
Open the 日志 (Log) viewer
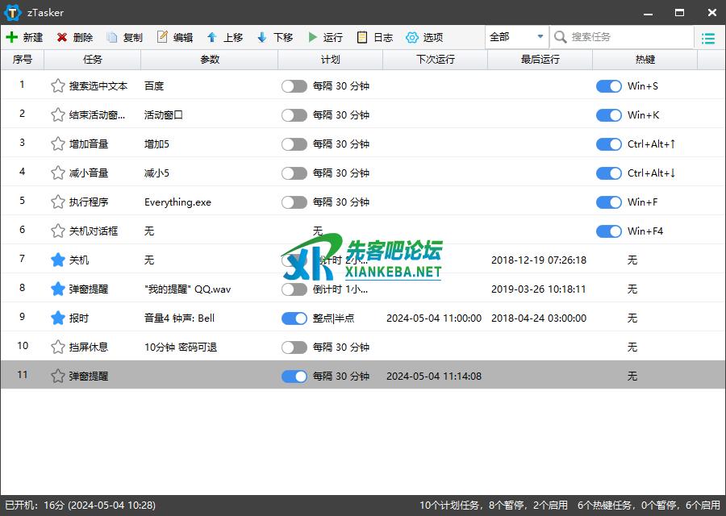[x=362, y=37]
